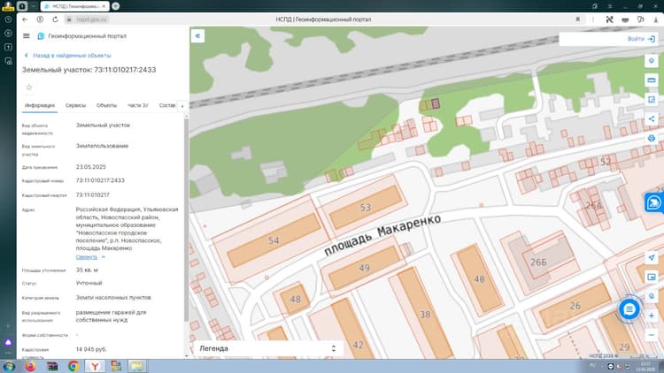
Task: Click the Земли населенных пунктов category value
Action: coord(113,298)
